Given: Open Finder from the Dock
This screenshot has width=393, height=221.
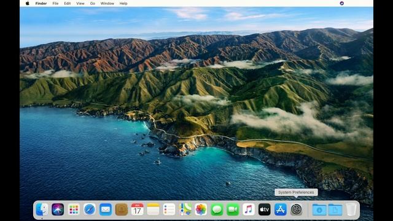Looking at the screenshot, I should point(42,209).
